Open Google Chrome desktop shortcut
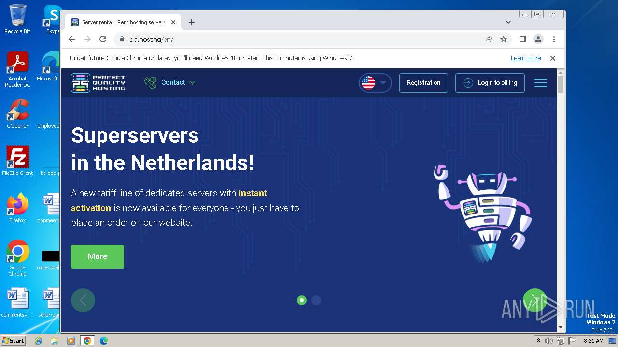Viewport: 618px width, 347px height. 17,258
